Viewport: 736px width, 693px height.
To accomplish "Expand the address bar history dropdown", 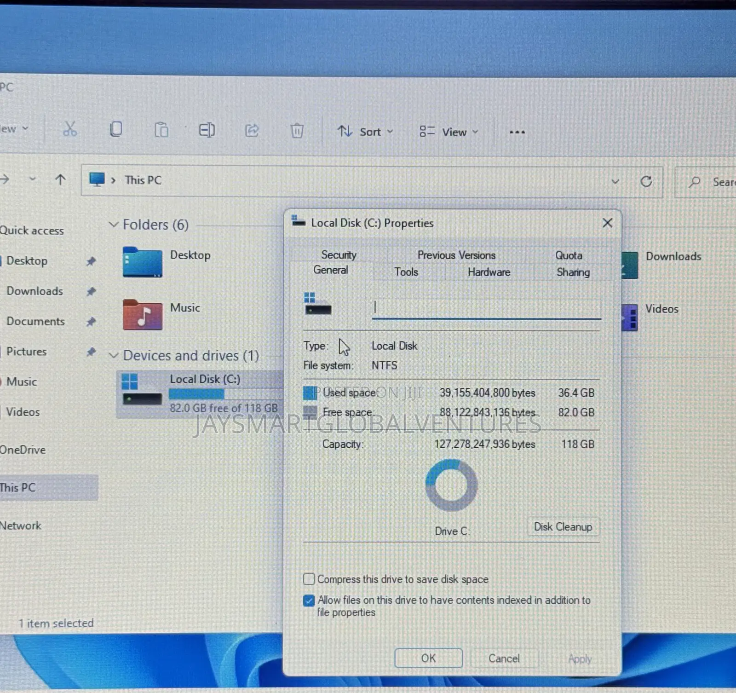I will [x=615, y=182].
